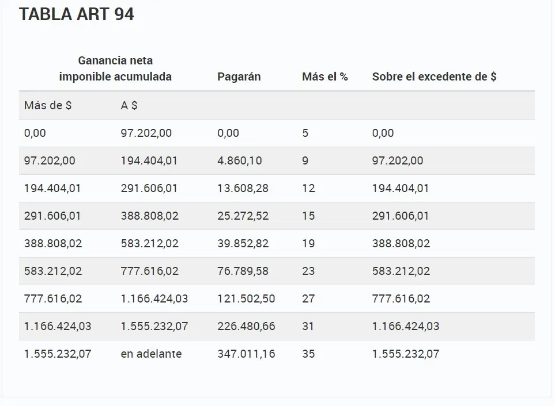This screenshot has width=555, height=406.
Task: Select the 226.480,66 Pagarán cell
Action: pyautogui.click(x=246, y=326)
